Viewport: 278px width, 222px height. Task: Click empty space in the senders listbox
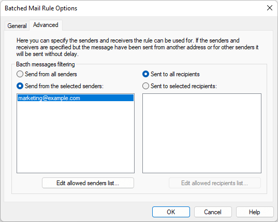(x=76, y=137)
